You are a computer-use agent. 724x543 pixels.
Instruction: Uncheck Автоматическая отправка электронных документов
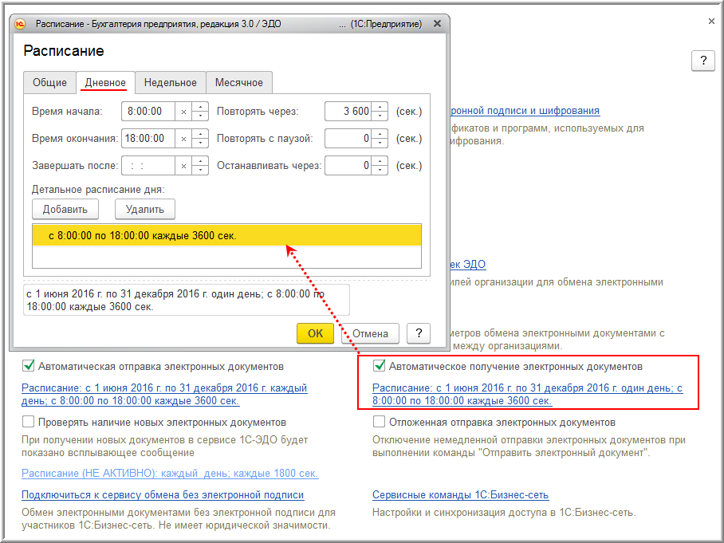(29, 366)
